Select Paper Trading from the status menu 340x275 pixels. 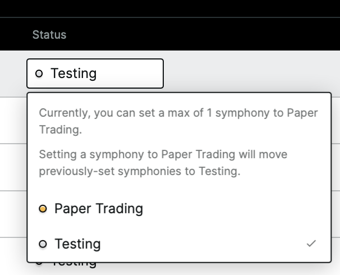click(99, 209)
